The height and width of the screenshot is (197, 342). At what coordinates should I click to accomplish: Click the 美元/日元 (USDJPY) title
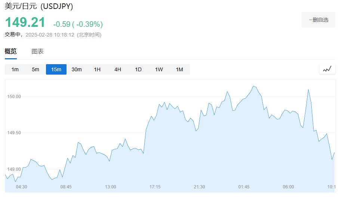(x=39, y=6)
